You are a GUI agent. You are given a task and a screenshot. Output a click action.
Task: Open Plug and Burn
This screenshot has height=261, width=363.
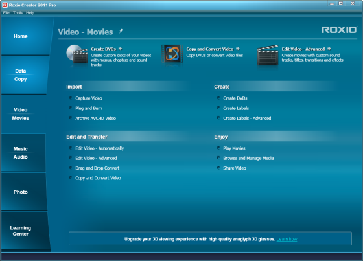click(x=89, y=108)
